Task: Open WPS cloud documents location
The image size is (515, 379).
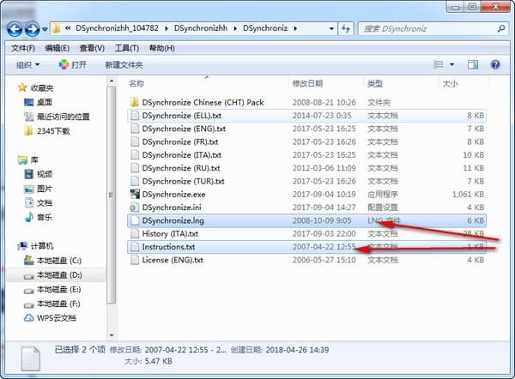Action: (x=56, y=317)
